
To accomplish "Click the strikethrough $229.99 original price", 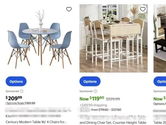I will (113, 99).
